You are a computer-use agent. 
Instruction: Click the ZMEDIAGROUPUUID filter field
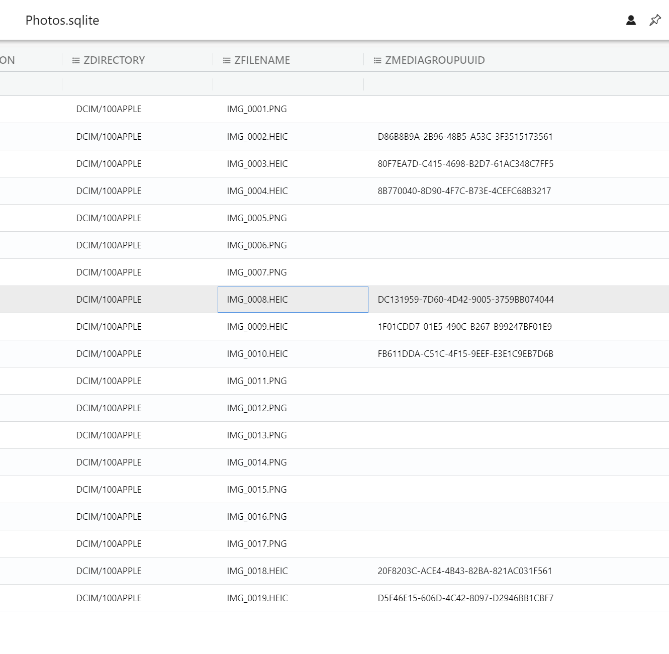[516, 84]
